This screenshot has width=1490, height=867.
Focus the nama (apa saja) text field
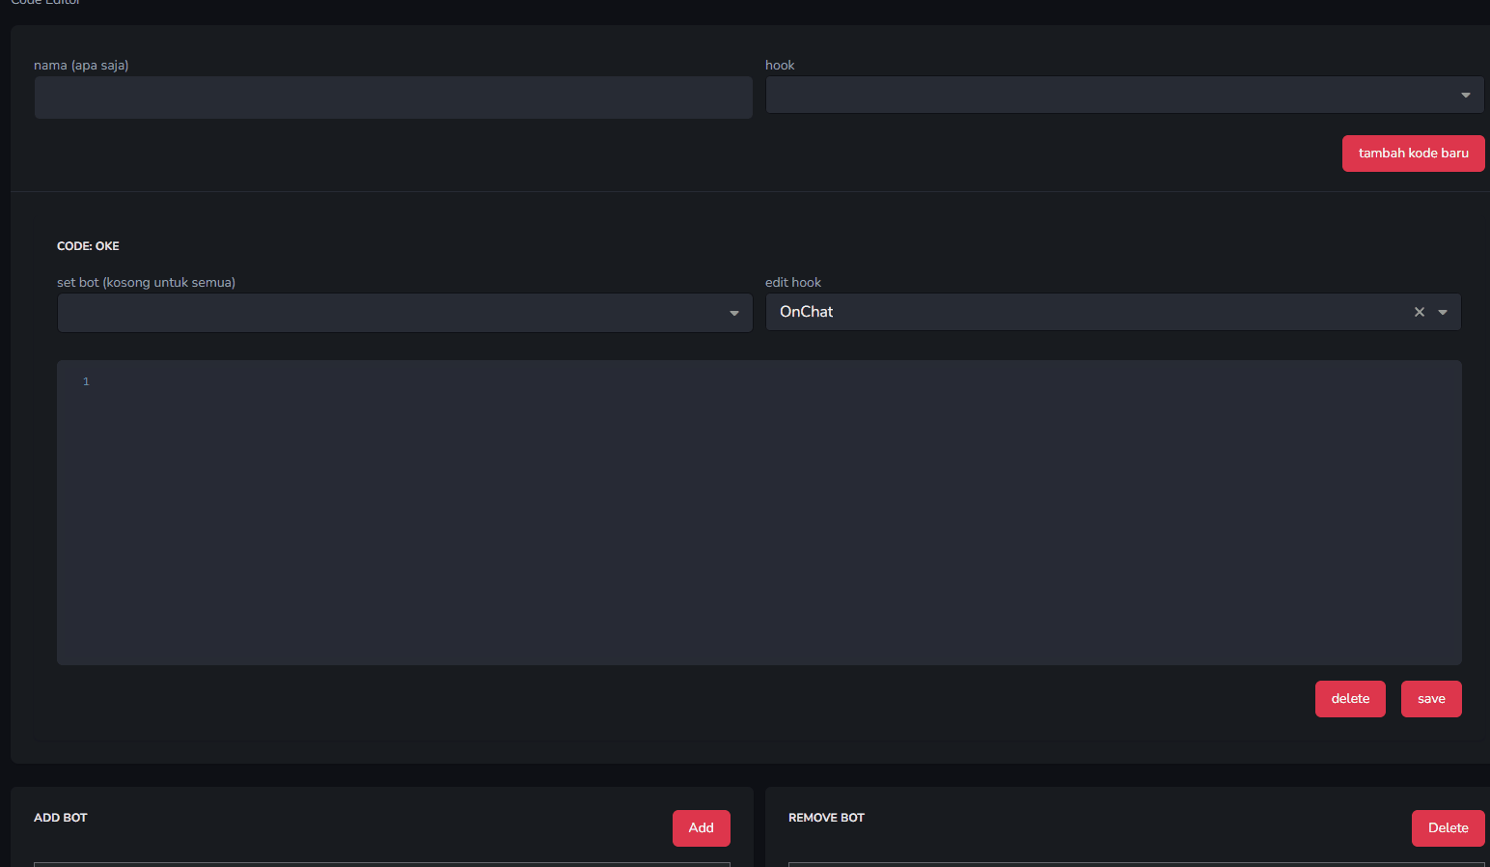click(x=393, y=98)
